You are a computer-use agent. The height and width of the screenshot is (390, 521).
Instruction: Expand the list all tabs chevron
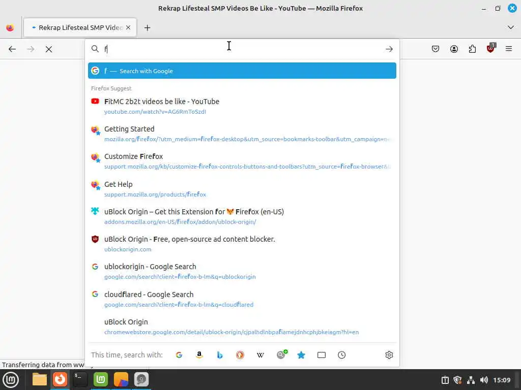click(x=511, y=27)
